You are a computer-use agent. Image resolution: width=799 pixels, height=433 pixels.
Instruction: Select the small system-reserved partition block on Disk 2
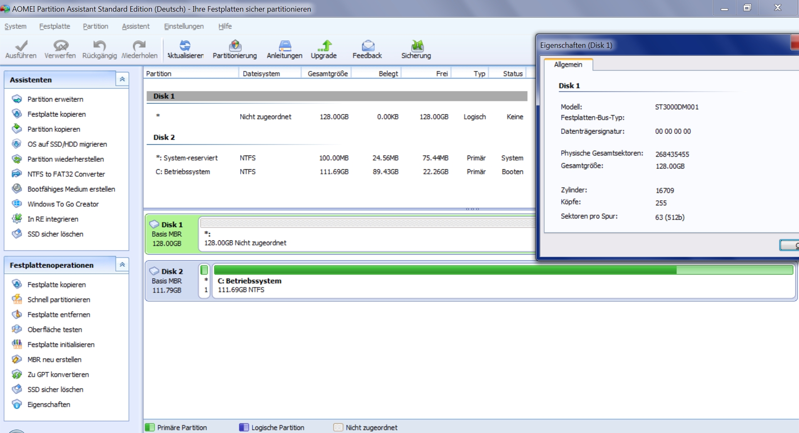coord(204,281)
